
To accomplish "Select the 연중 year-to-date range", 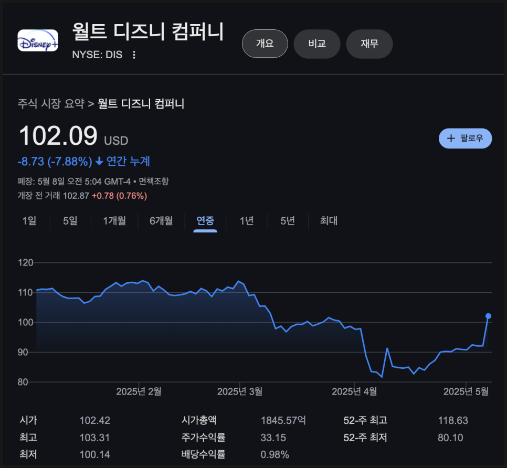I will pyautogui.click(x=205, y=221).
